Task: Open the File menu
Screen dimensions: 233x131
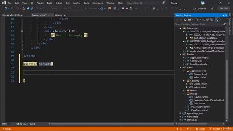Action: click(9, 3)
